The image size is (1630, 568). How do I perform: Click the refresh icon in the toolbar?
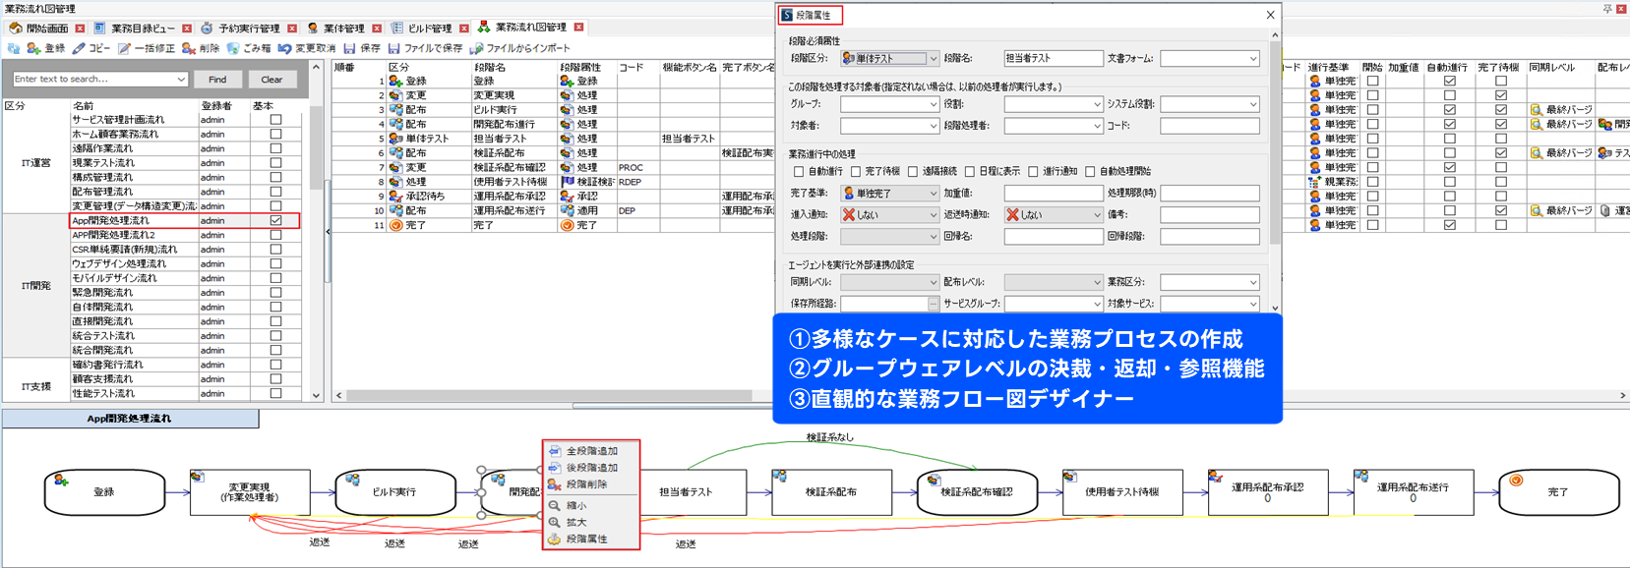coord(14,48)
